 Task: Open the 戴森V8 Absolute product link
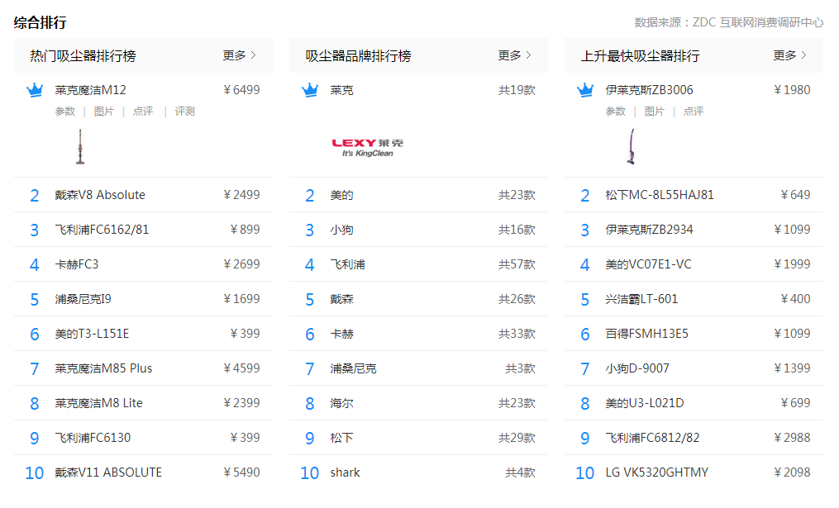point(100,195)
